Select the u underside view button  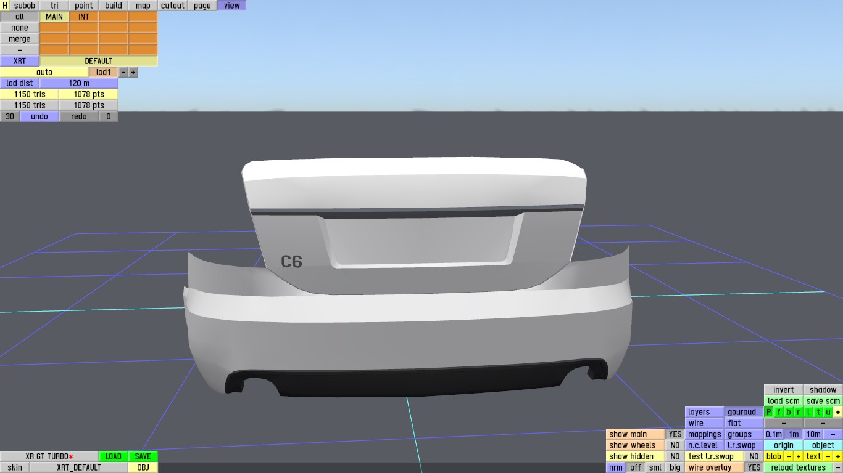[x=828, y=412]
